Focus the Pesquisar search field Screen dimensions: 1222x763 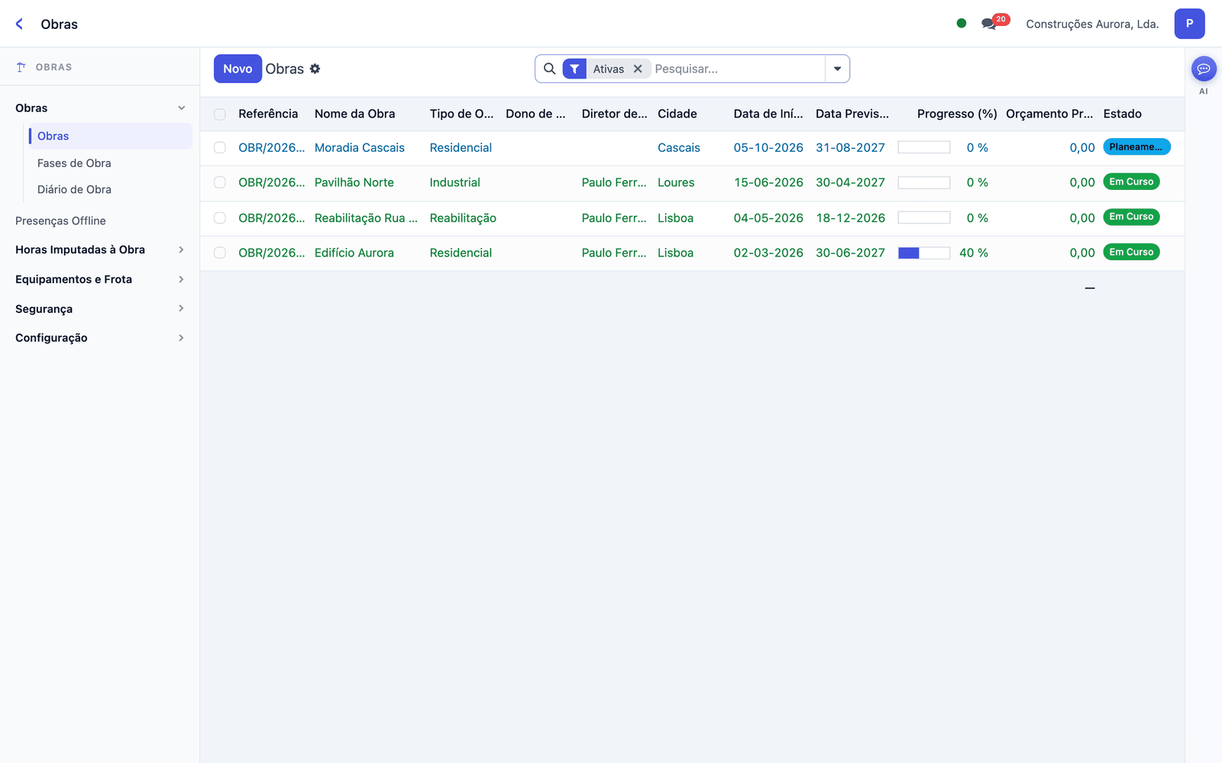pyautogui.click(x=737, y=69)
